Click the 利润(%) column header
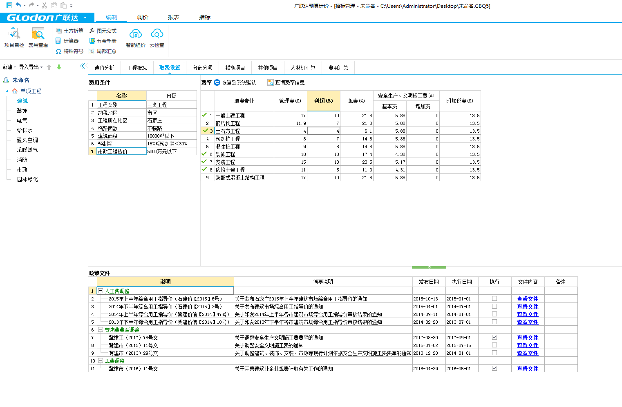The image size is (622, 407). 323,101
